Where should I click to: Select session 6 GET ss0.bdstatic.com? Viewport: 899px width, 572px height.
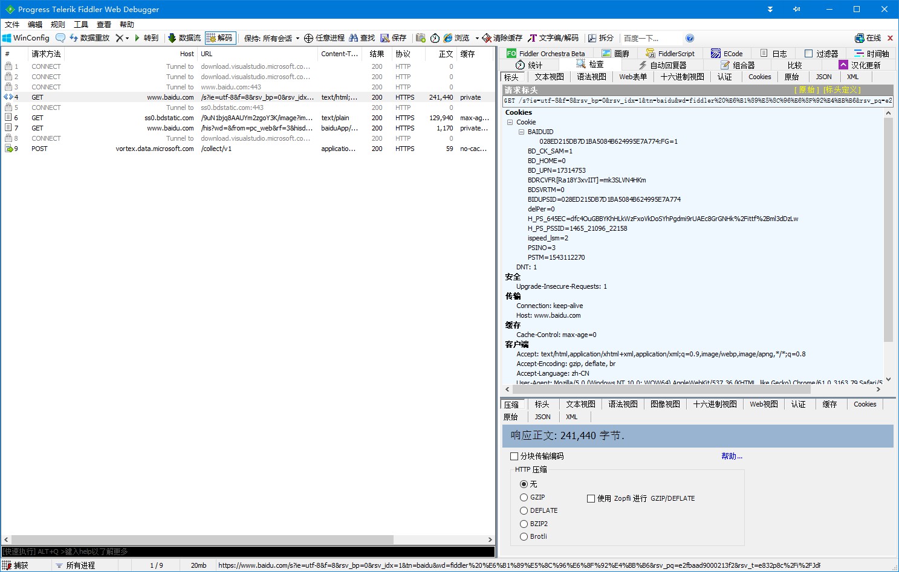pos(248,118)
